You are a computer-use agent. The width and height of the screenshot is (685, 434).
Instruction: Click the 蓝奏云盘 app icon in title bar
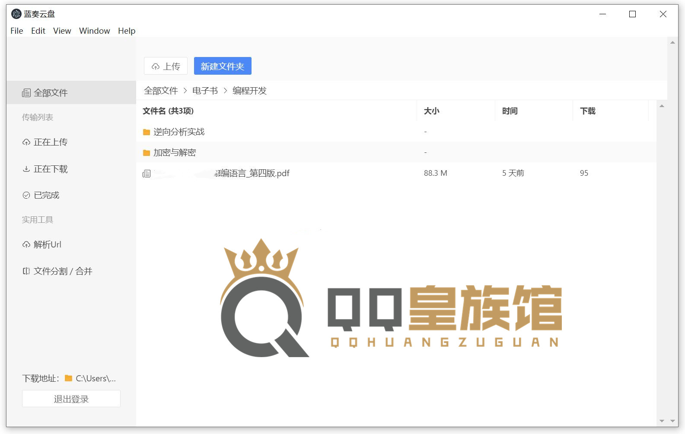[x=16, y=14]
